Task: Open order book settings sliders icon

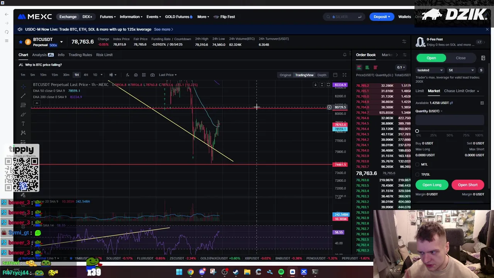Action: [x=404, y=55]
